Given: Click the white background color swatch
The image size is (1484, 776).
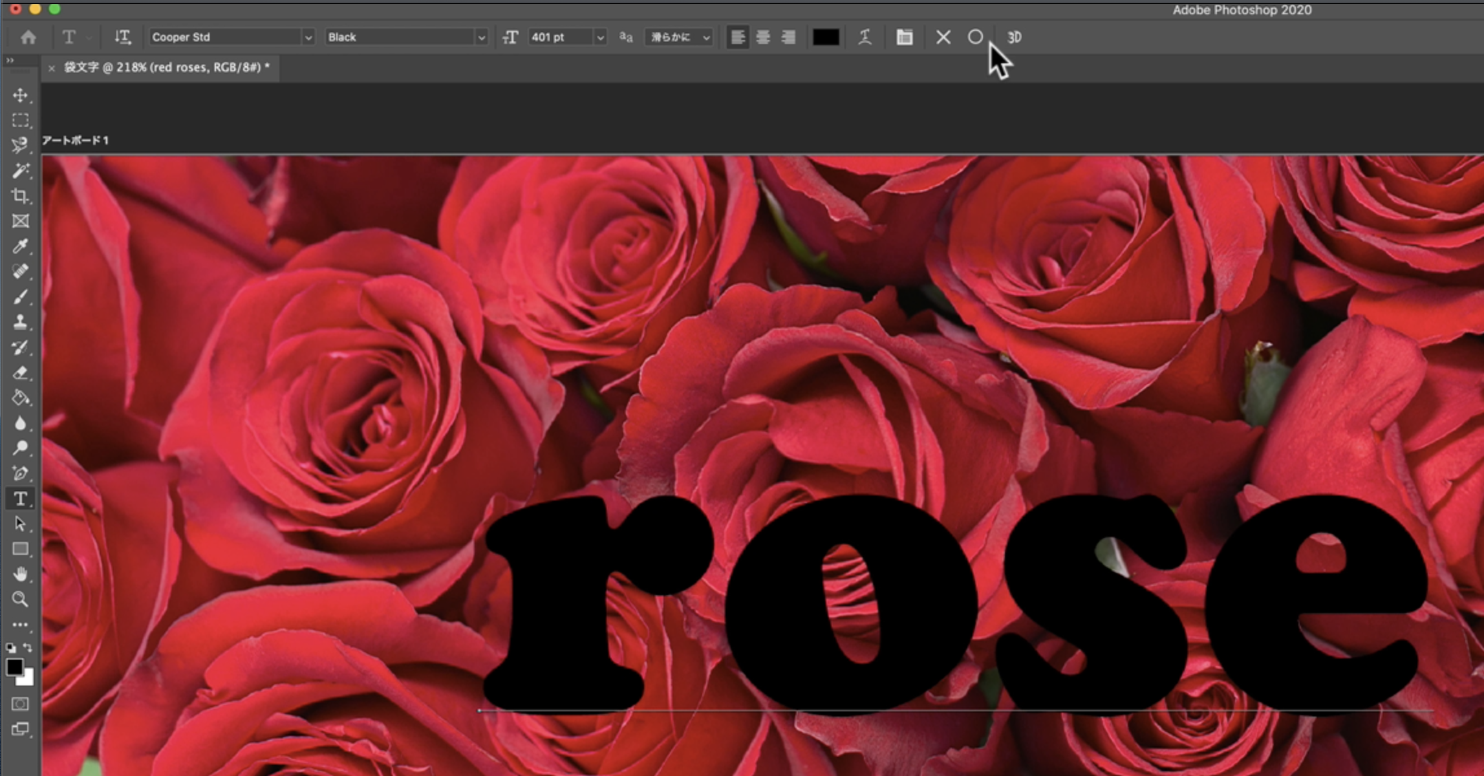Looking at the screenshot, I should click(27, 679).
